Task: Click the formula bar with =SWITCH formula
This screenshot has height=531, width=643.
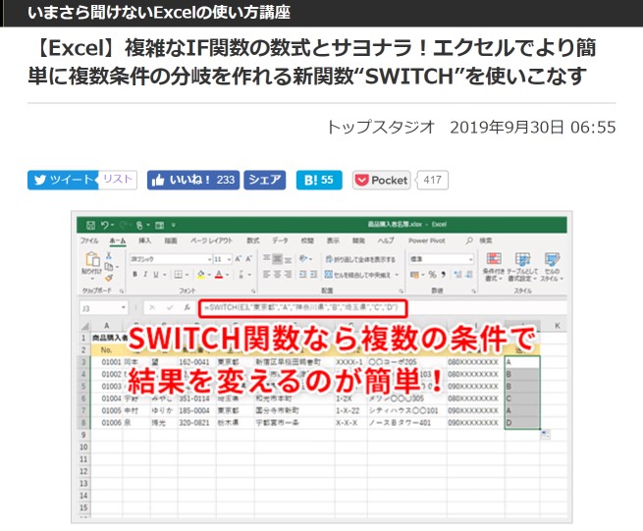Action: (303, 308)
